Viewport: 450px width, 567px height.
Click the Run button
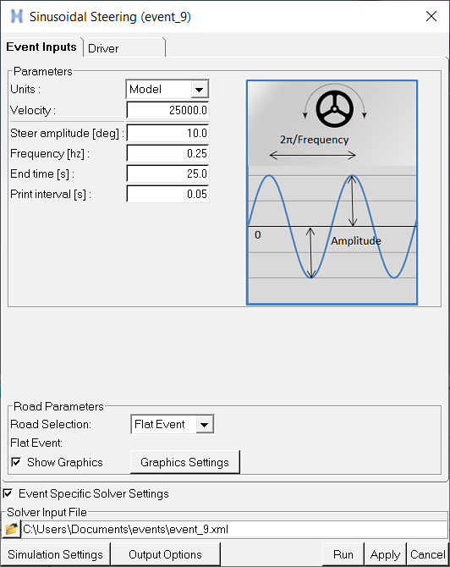click(x=343, y=554)
